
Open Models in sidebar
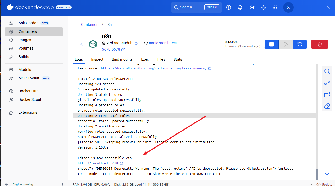pos(34,70)
